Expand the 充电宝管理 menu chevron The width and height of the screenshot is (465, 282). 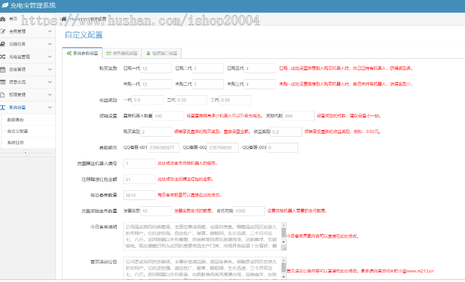50,57
